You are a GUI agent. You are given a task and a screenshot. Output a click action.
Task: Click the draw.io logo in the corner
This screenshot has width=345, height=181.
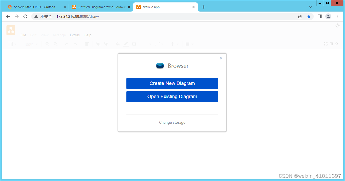click(11, 30)
